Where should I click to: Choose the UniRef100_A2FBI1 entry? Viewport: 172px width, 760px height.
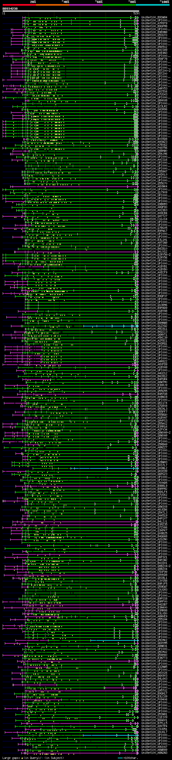[154, 341]
